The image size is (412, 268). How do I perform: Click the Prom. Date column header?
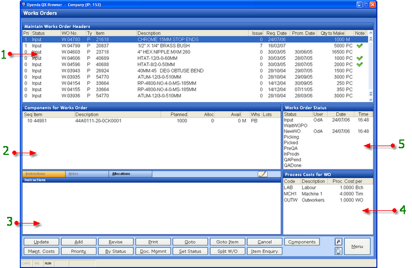[303, 33]
